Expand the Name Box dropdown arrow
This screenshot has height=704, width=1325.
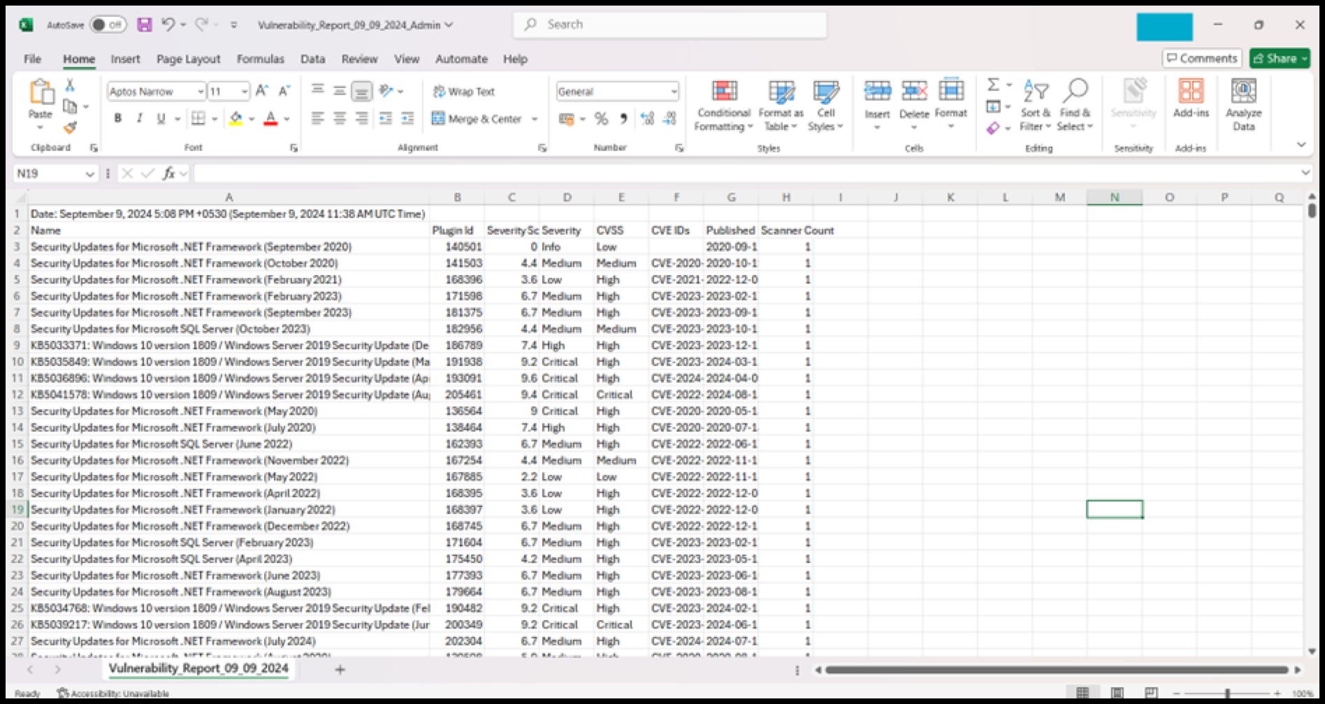point(89,174)
